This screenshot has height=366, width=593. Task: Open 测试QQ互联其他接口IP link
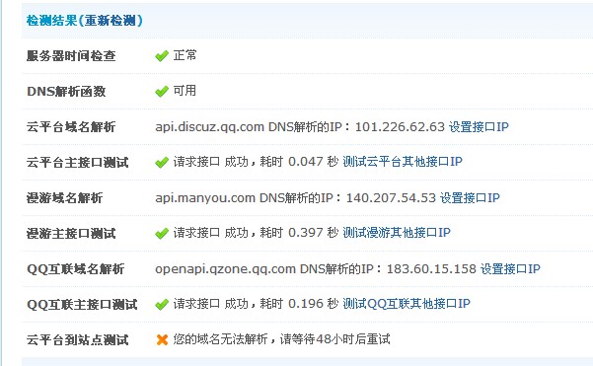click(407, 304)
